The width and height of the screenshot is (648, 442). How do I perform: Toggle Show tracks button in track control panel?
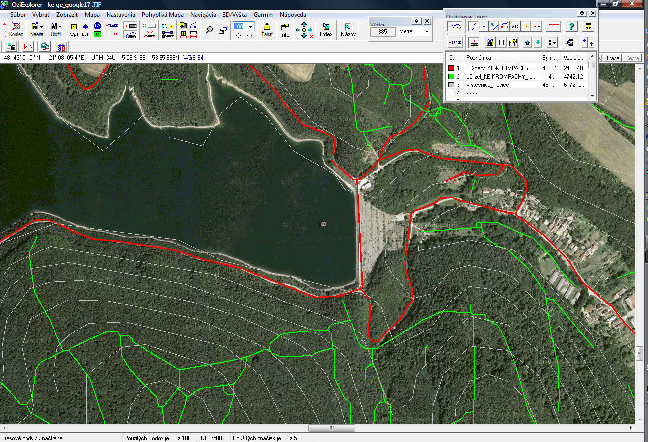[x=456, y=27]
